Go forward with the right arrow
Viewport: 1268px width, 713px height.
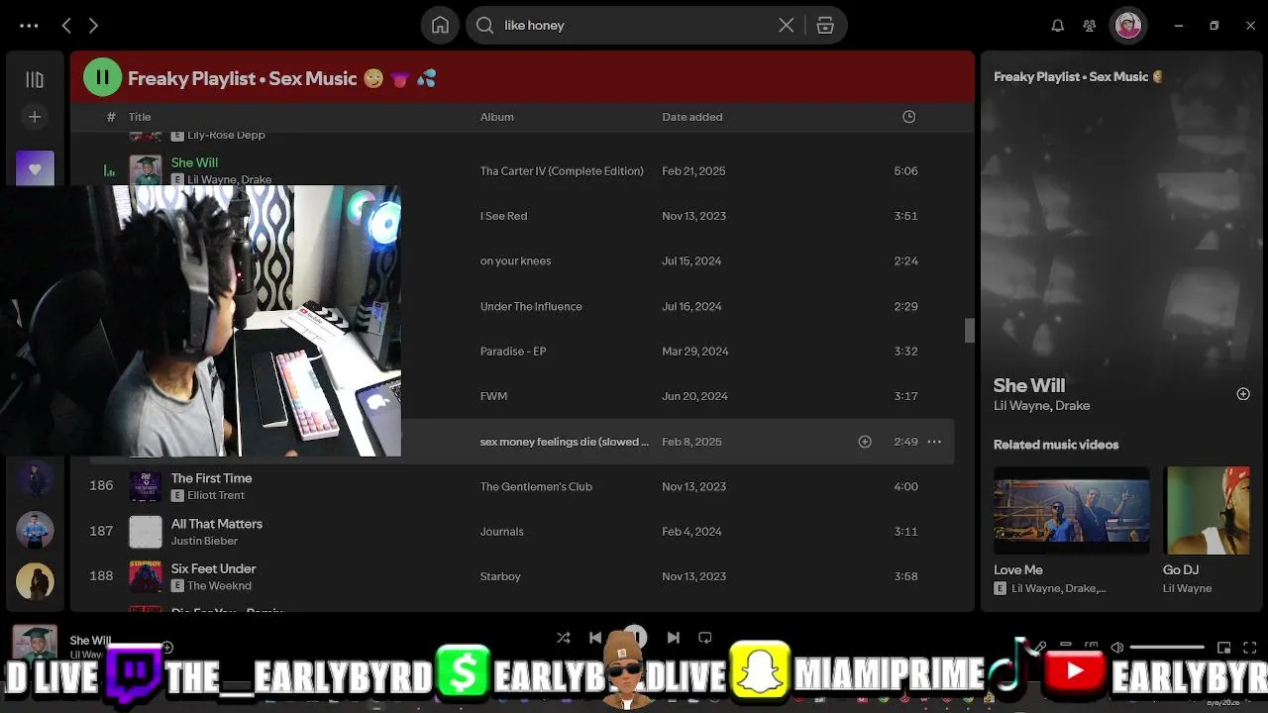click(x=93, y=26)
